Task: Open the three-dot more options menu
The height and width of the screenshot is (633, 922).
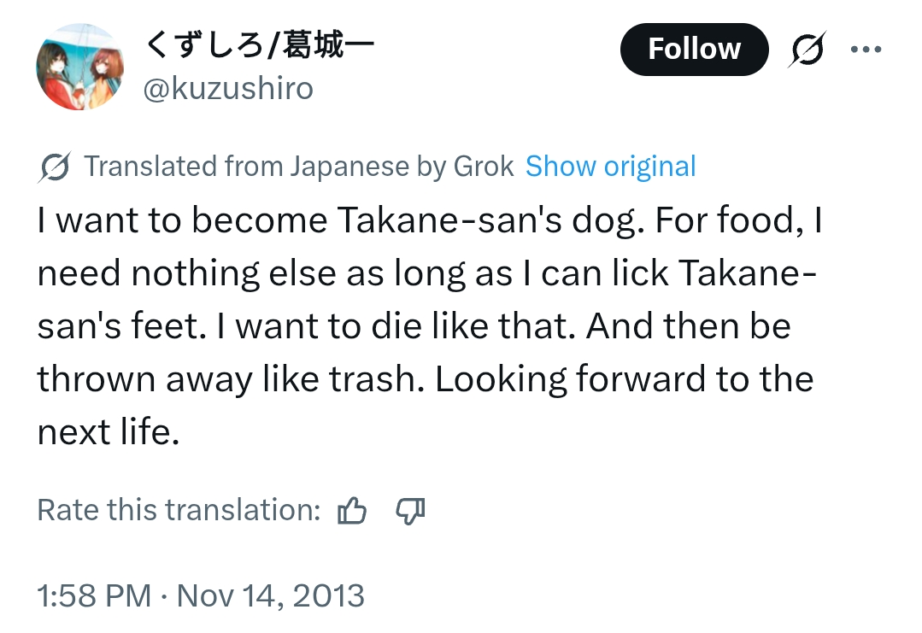Action: [x=866, y=50]
